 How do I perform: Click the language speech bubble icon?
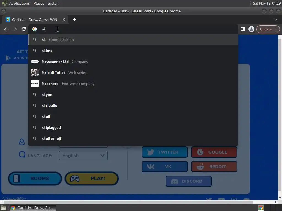tap(22, 154)
